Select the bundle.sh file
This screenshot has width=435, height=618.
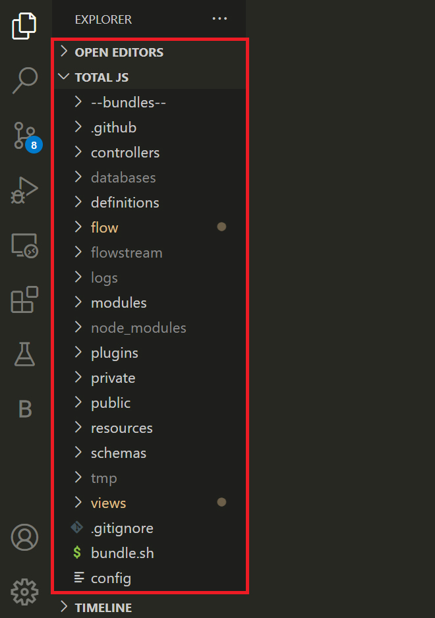122,553
